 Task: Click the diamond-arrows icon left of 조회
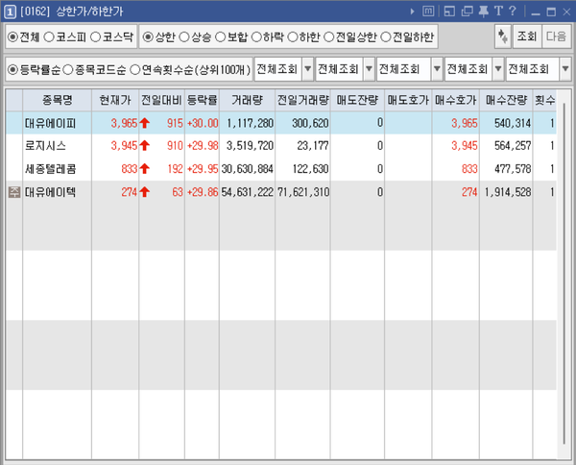click(502, 37)
